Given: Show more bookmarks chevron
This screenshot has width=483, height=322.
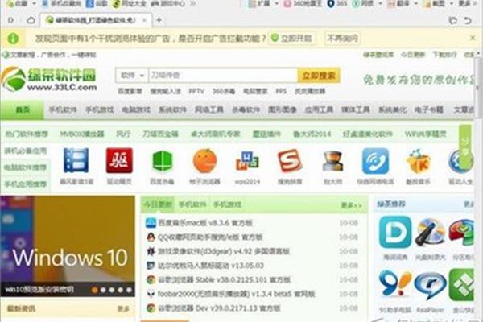Looking at the screenshot, I should pyautogui.click(x=193, y=4).
